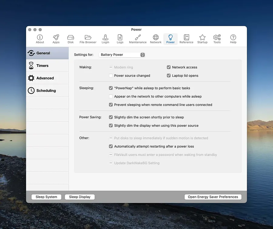Open the Startup star icon
This screenshot has height=229, width=273.
point(202,39)
